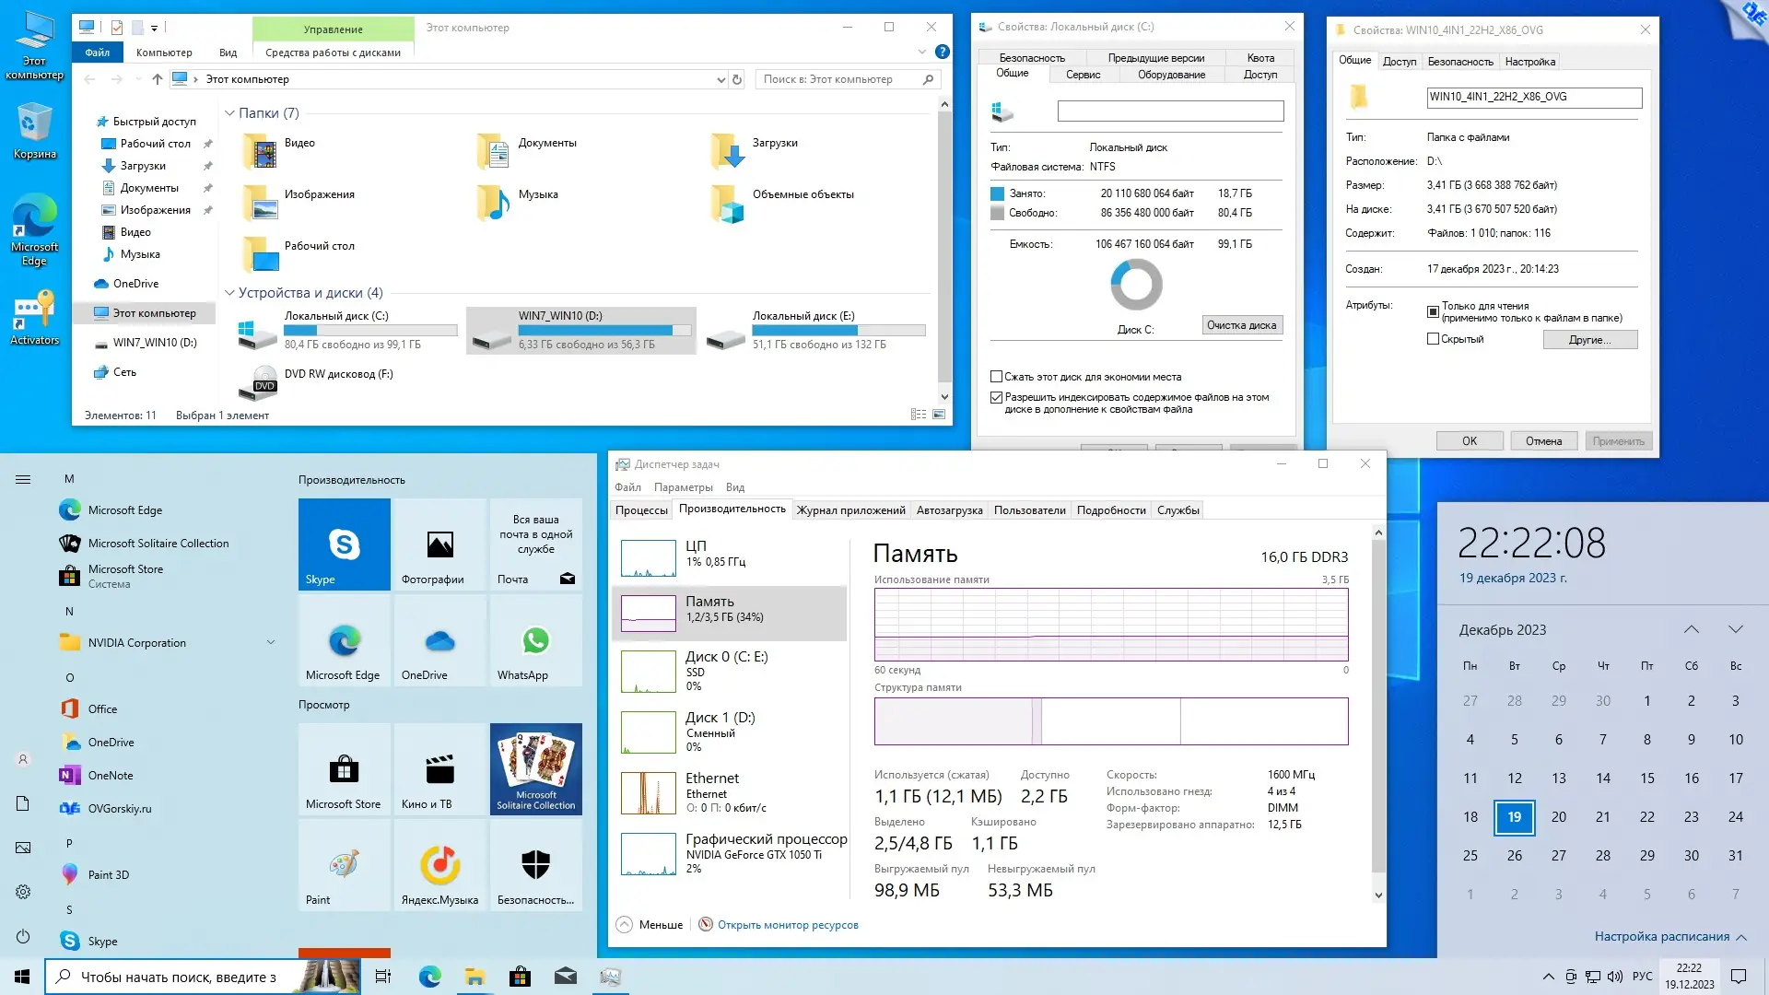Select December 25 in the calendar
The height and width of the screenshot is (995, 1769).
click(x=1470, y=855)
